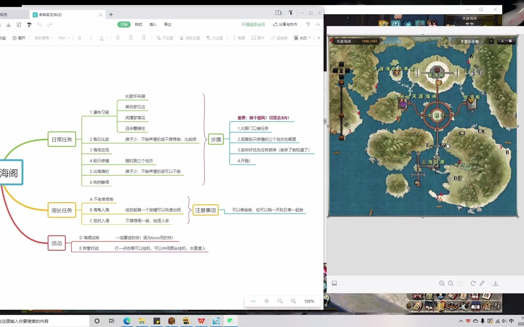The width and height of the screenshot is (524, 327).
Task: Click 分享与协作 button
Action: coord(285,25)
